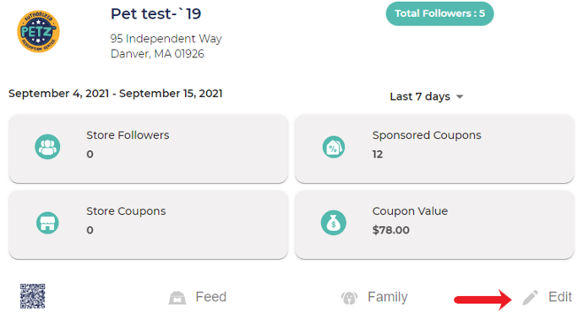Screen dimensions: 583x328
Task: Click the Total Followers : 5 badge
Action: click(440, 13)
